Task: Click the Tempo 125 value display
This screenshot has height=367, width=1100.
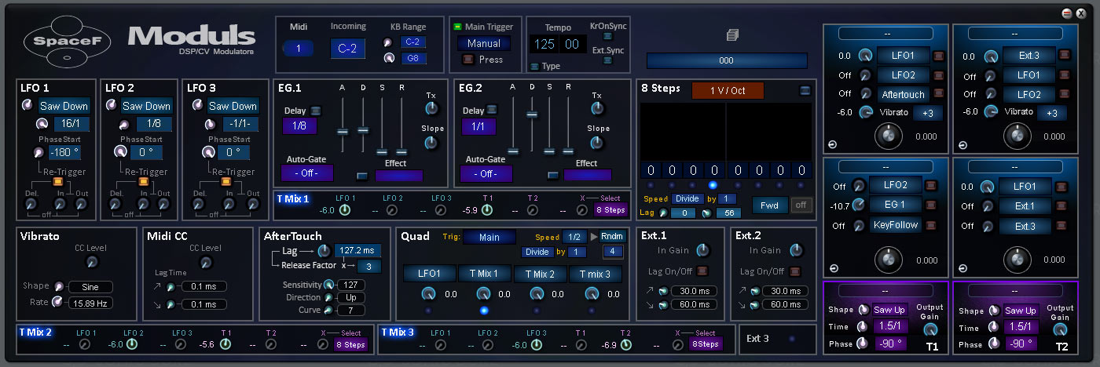Action: [544, 44]
